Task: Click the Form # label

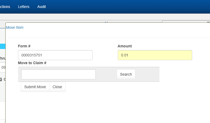Action: [24, 46]
